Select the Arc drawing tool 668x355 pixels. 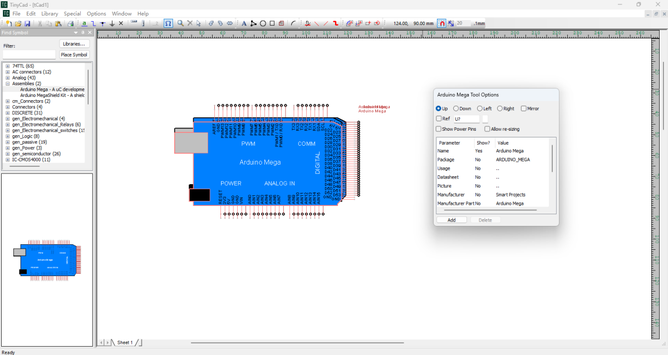click(292, 23)
